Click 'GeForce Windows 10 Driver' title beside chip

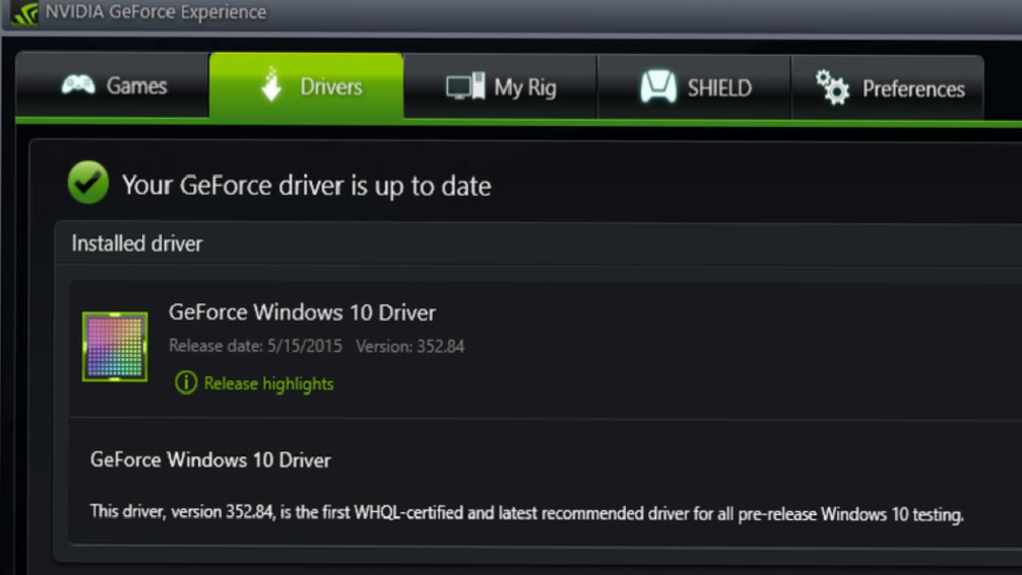coord(303,312)
